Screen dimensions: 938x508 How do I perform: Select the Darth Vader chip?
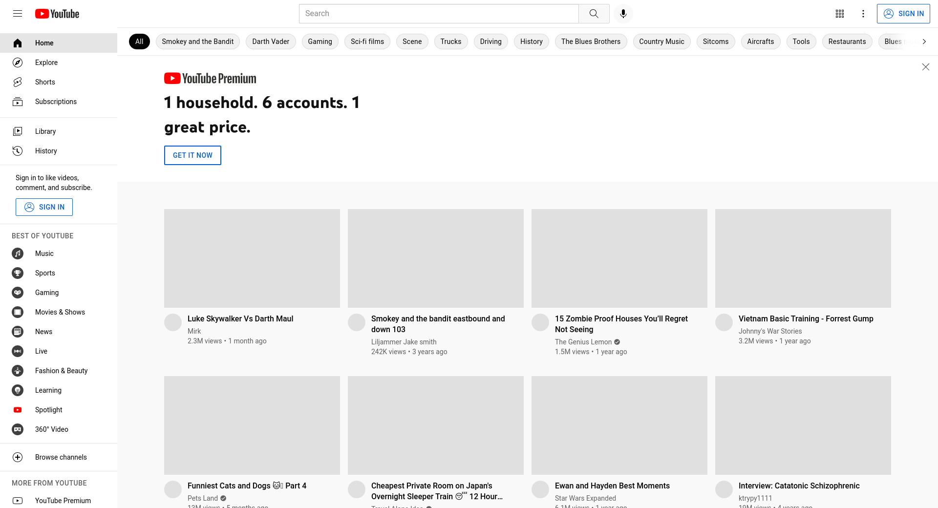(271, 42)
